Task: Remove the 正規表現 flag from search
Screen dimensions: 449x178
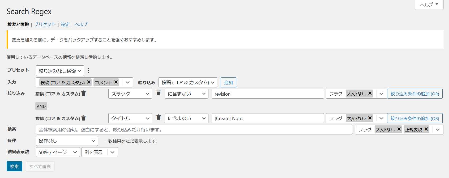Action: (426, 129)
